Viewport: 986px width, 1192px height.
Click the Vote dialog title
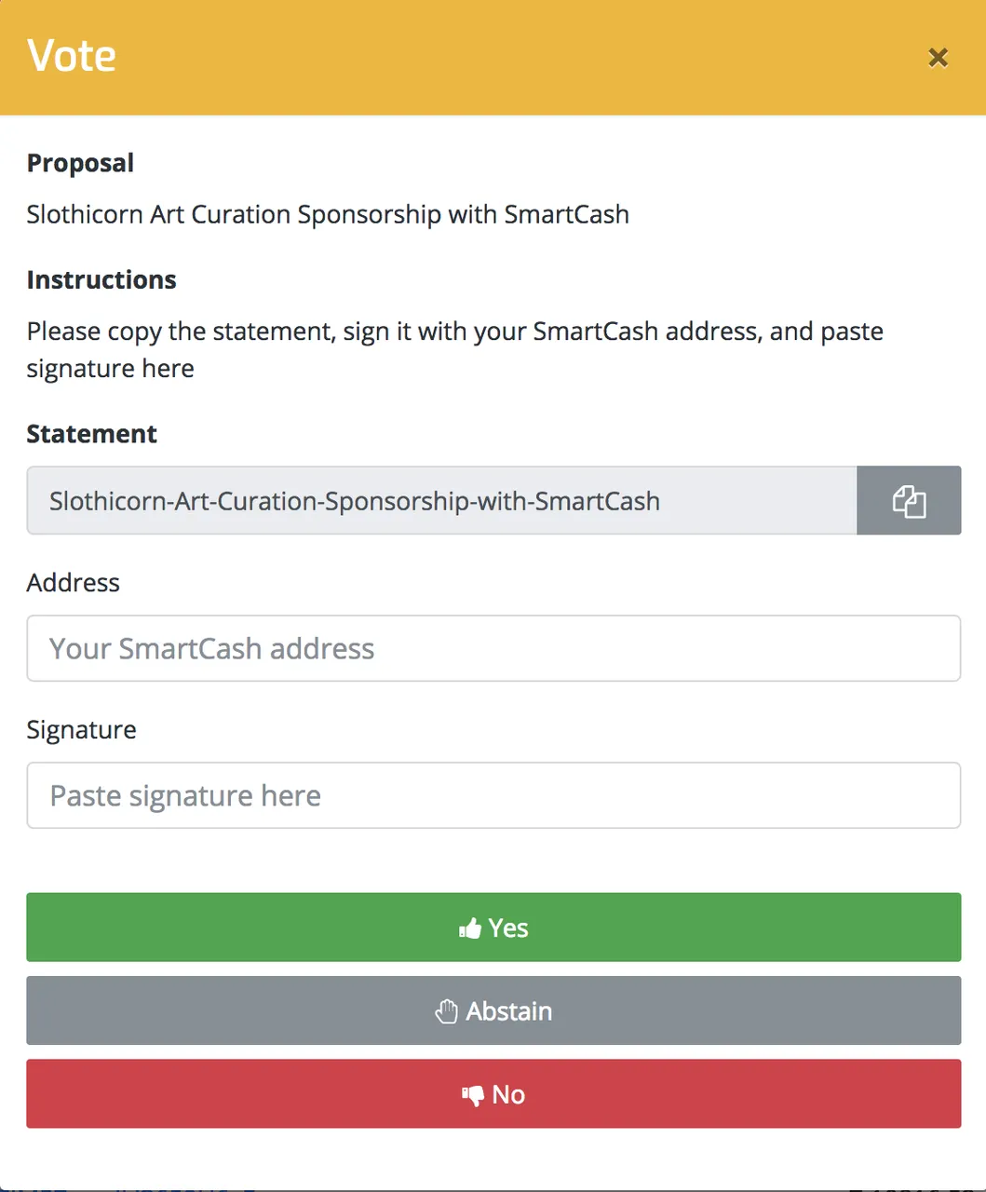pos(72,56)
